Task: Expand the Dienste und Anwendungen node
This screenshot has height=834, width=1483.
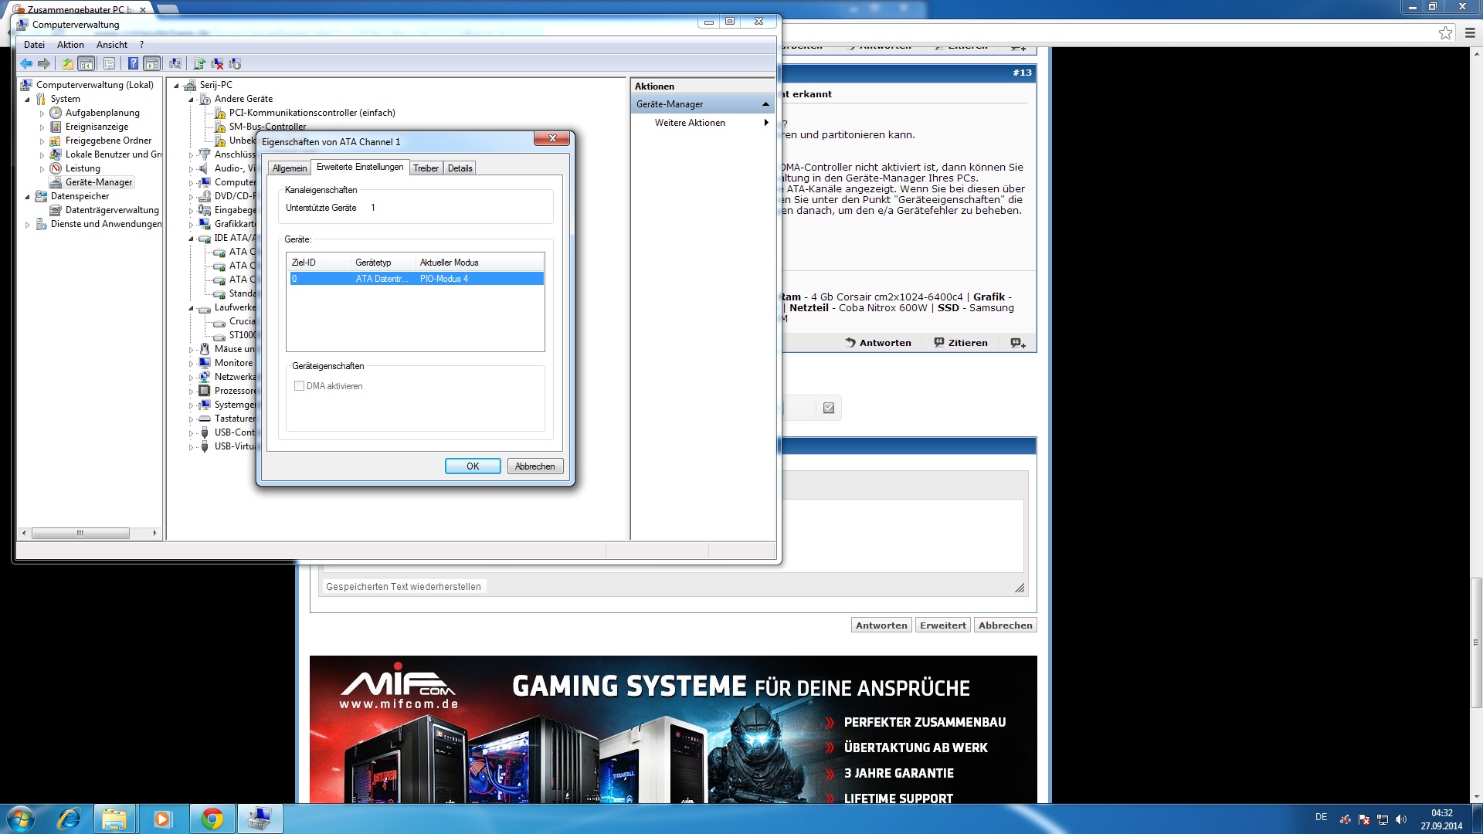Action: pos(28,225)
